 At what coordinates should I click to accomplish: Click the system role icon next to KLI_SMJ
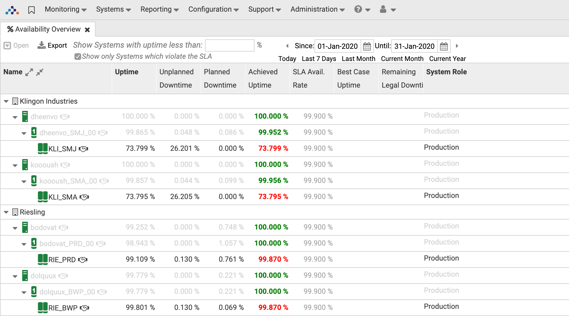click(85, 148)
